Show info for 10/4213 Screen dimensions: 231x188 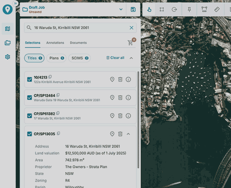click(x=128, y=79)
